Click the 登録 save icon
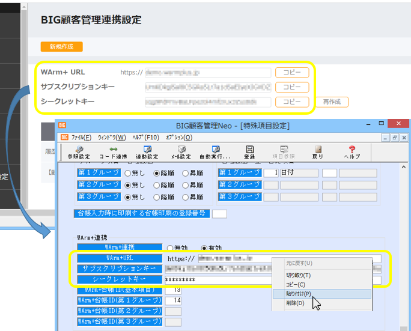 249,152
